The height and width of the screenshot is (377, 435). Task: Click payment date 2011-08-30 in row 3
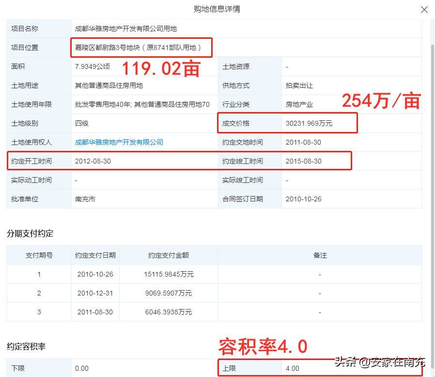[95, 312]
